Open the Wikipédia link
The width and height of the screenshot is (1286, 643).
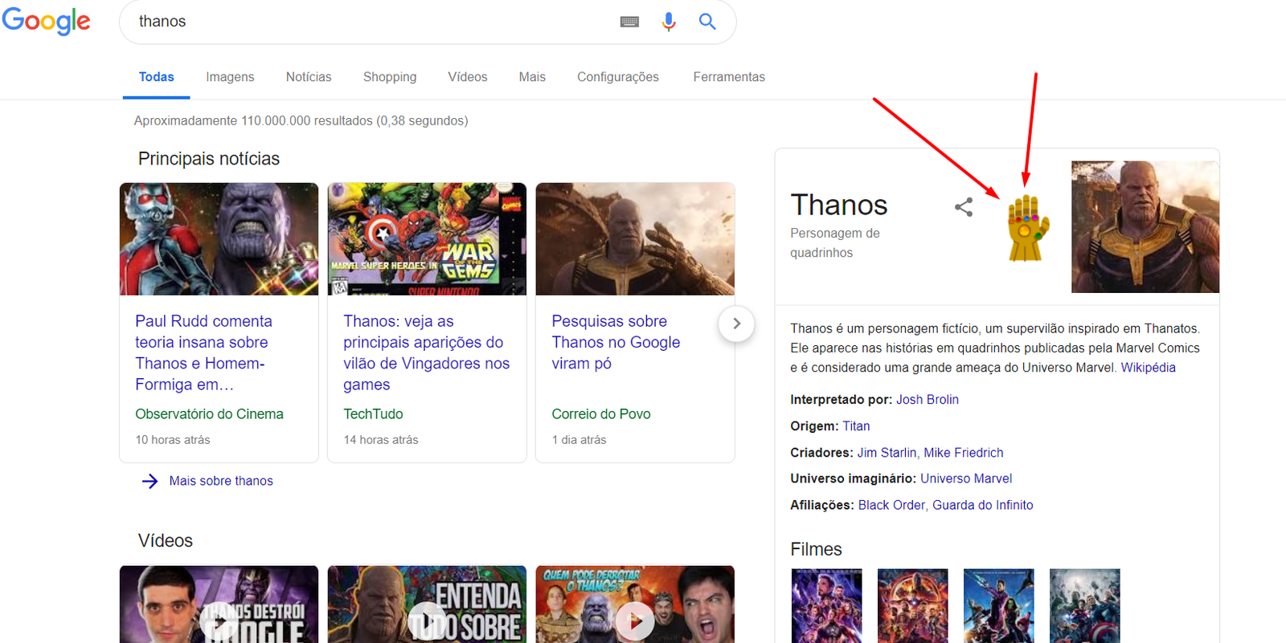1148,368
